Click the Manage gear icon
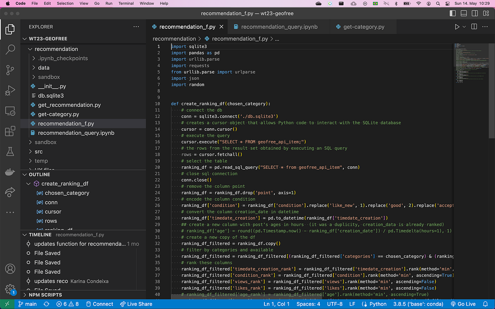The image size is (495, 309). (10, 288)
